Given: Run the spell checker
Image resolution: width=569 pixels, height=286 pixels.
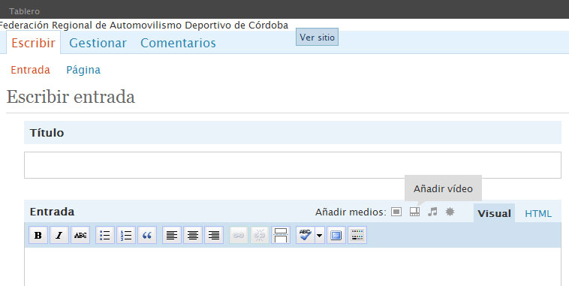Looking at the screenshot, I should point(306,235).
